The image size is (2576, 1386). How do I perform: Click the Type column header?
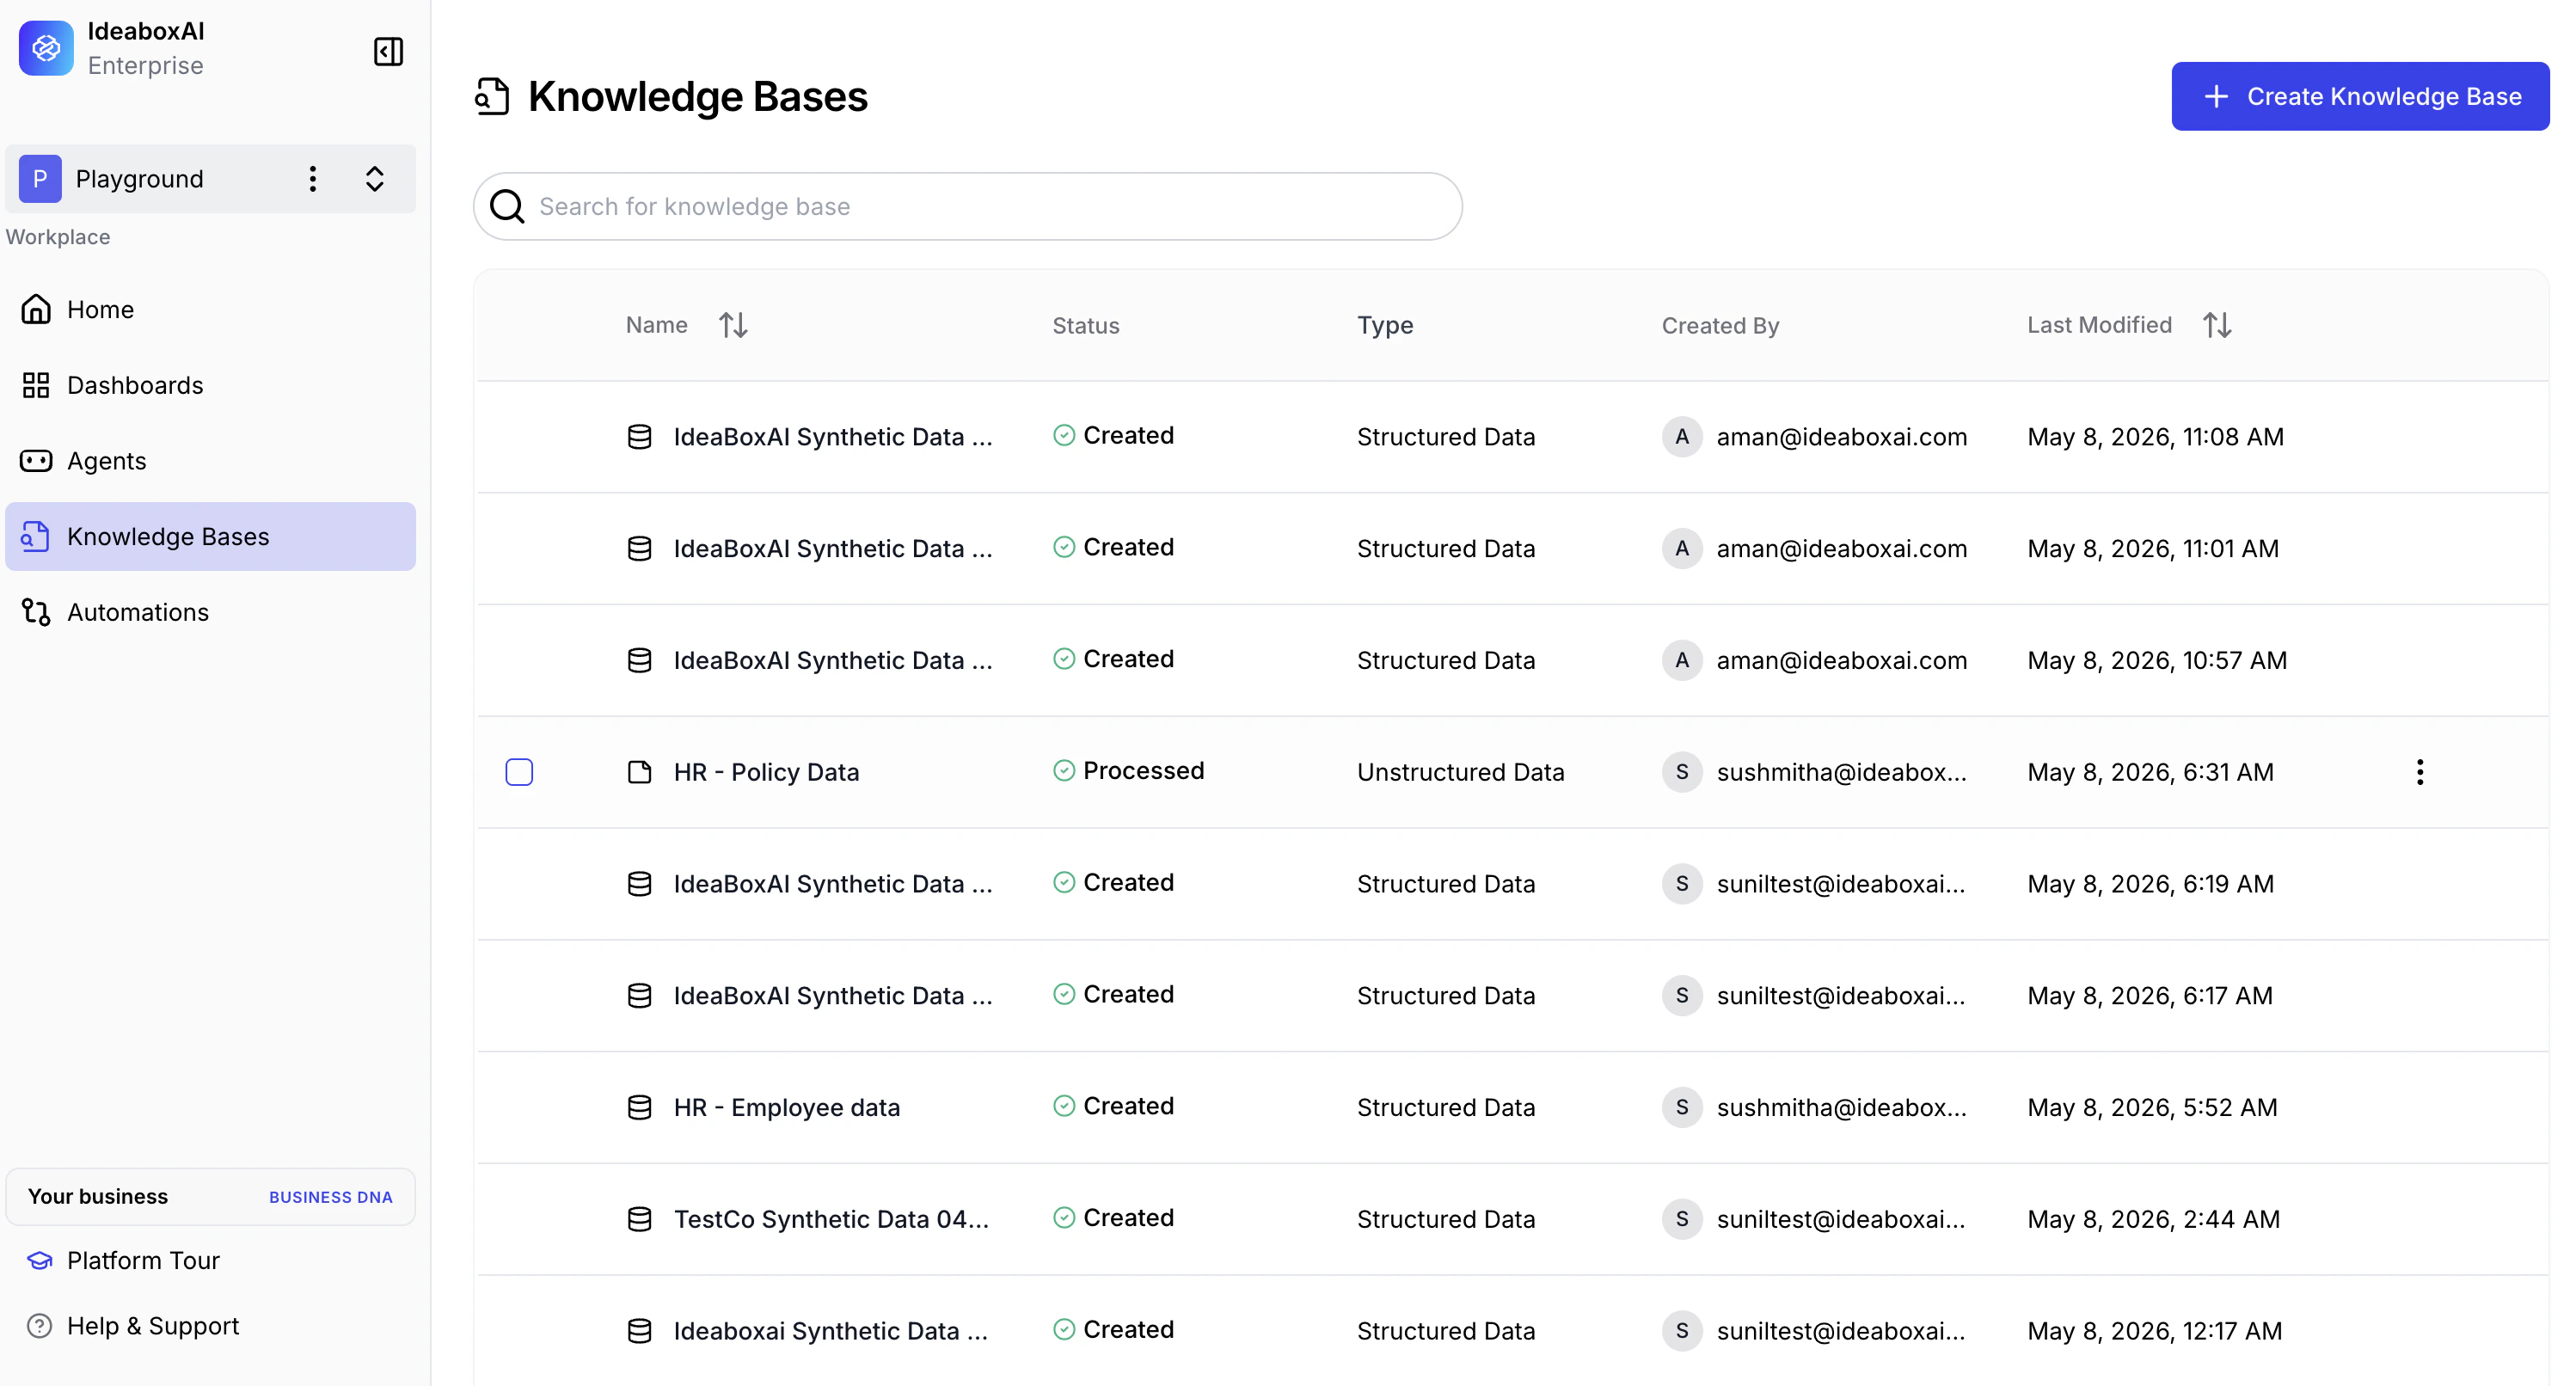(1385, 326)
